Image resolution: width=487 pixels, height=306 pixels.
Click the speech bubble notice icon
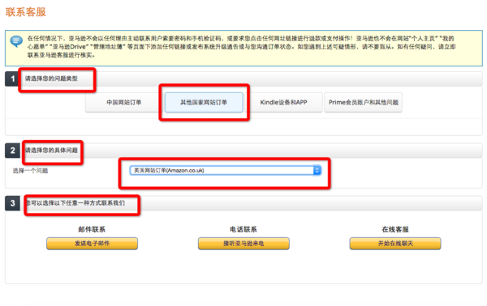[x=16, y=41]
